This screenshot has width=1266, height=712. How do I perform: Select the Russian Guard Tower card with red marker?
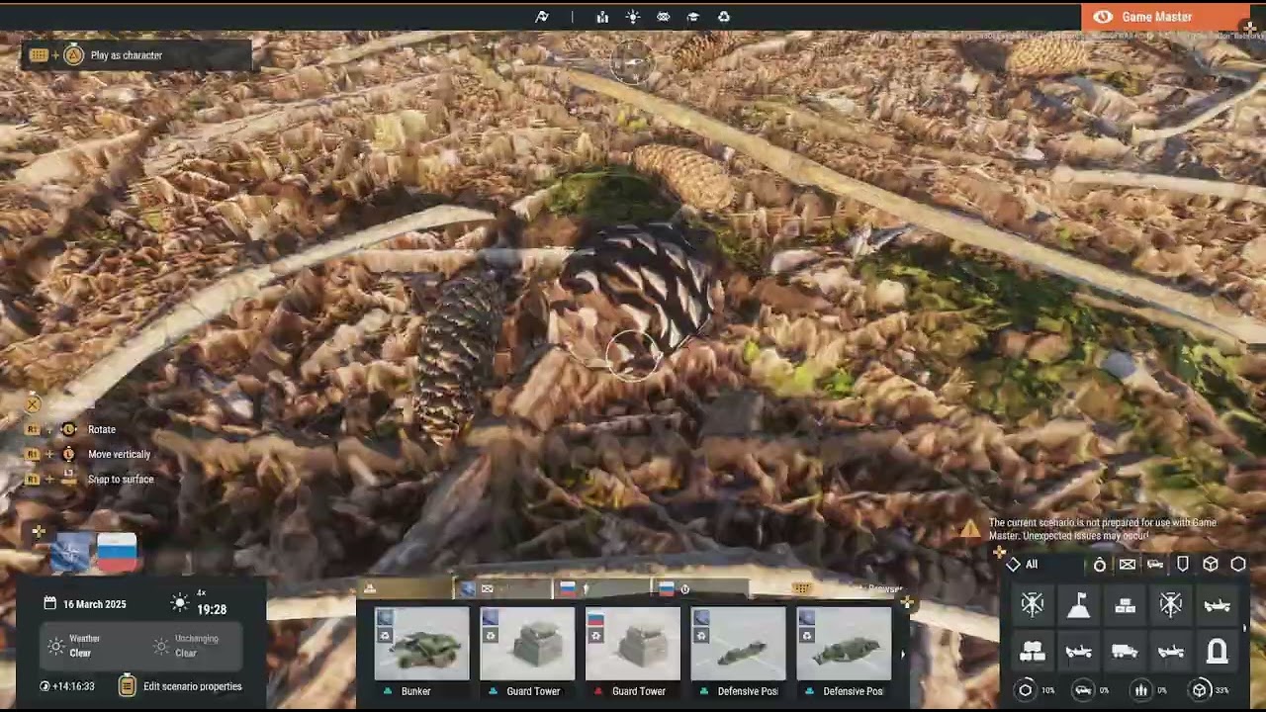633,653
